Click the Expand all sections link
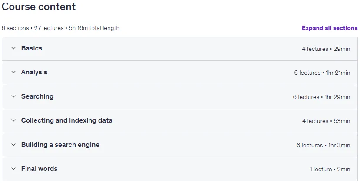The image size is (360, 183). point(330,28)
